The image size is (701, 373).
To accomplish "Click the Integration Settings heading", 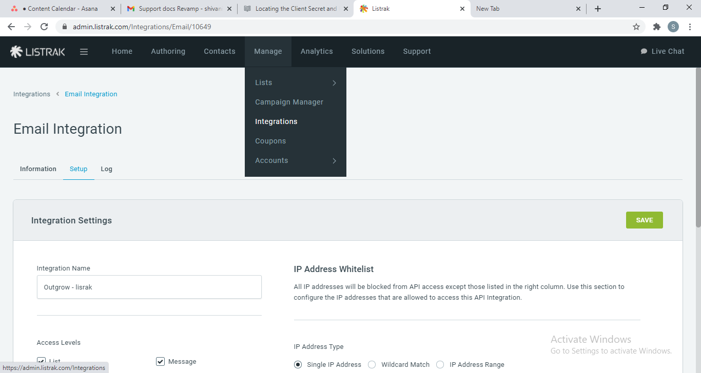I will coord(71,220).
